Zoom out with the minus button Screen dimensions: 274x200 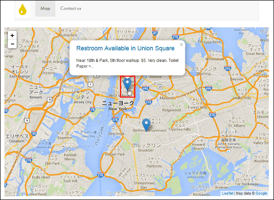(x=12, y=44)
